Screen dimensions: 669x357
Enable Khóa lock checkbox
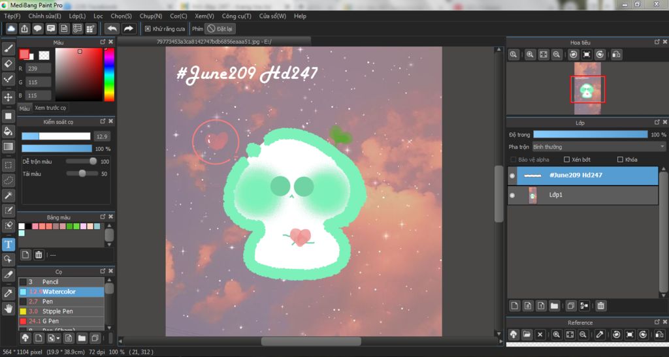pos(620,159)
